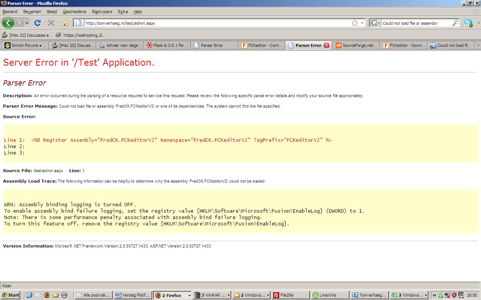Switch to the 'FCKeditor - Cont...' tab
This screenshot has width=481, height=300.
point(262,45)
